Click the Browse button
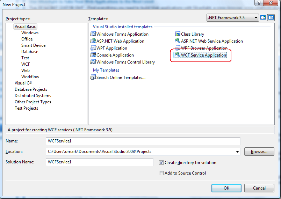This screenshot has height=199, width=281. 259,152
